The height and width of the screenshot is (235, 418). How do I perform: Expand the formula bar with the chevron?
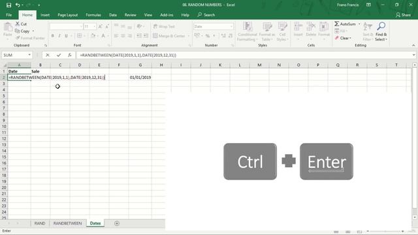click(x=413, y=55)
